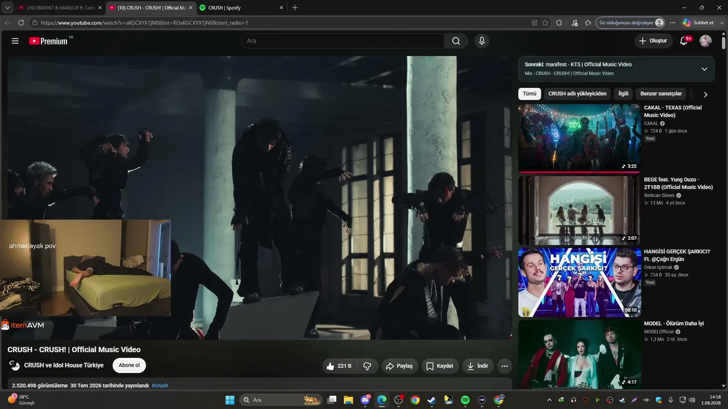
Task: Open the favorites list icon
Action: point(588,23)
